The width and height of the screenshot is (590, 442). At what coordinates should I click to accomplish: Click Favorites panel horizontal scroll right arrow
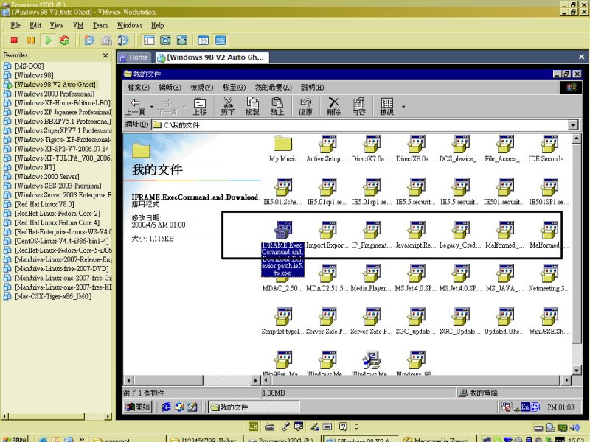(x=108, y=416)
